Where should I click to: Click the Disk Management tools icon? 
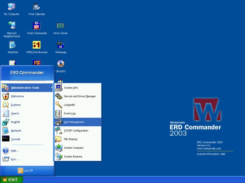pyautogui.click(x=58, y=122)
